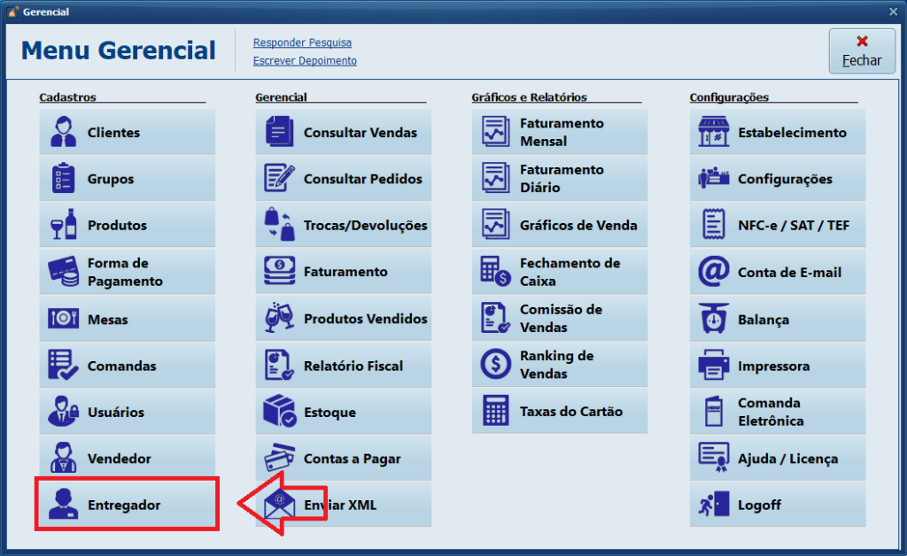Click the Responder Pesquisa link
The width and height of the screenshot is (907, 556).
point(302,42)
